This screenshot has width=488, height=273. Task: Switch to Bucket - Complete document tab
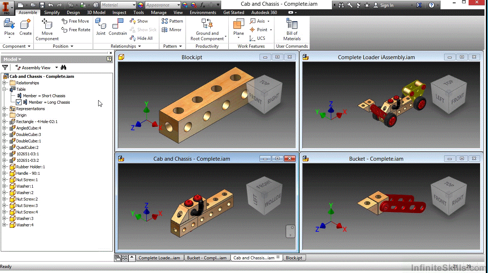pyautogui.click(x=207, y=258)
